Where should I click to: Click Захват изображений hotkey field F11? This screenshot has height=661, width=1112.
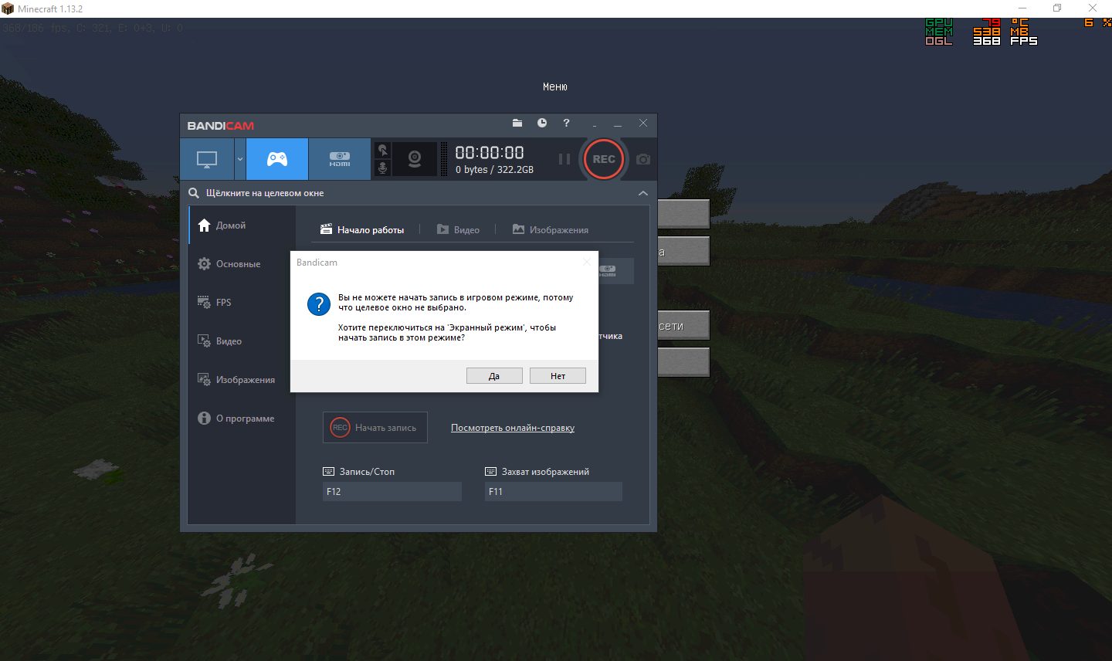pyautogui.click(x=554, y=492)
